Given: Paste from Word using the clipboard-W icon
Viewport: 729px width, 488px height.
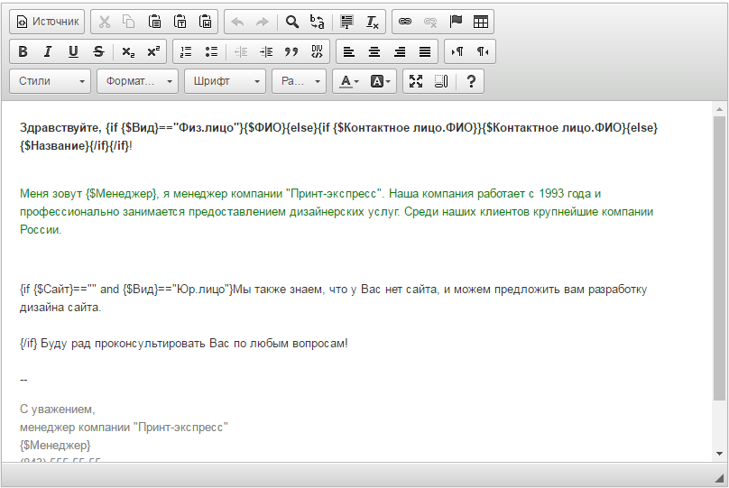Looking at the screenshot, I should (x=206, y=21).
